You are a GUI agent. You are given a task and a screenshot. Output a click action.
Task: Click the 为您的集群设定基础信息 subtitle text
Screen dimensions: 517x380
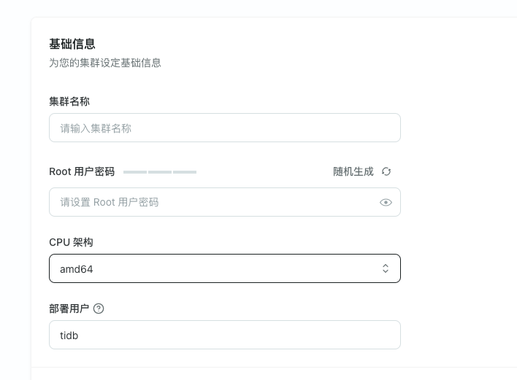105,63
